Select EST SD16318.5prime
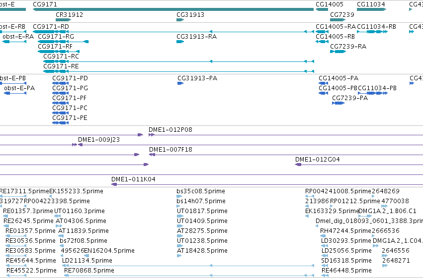Viewport: 423px width, 278px height. tap(346, 261)
